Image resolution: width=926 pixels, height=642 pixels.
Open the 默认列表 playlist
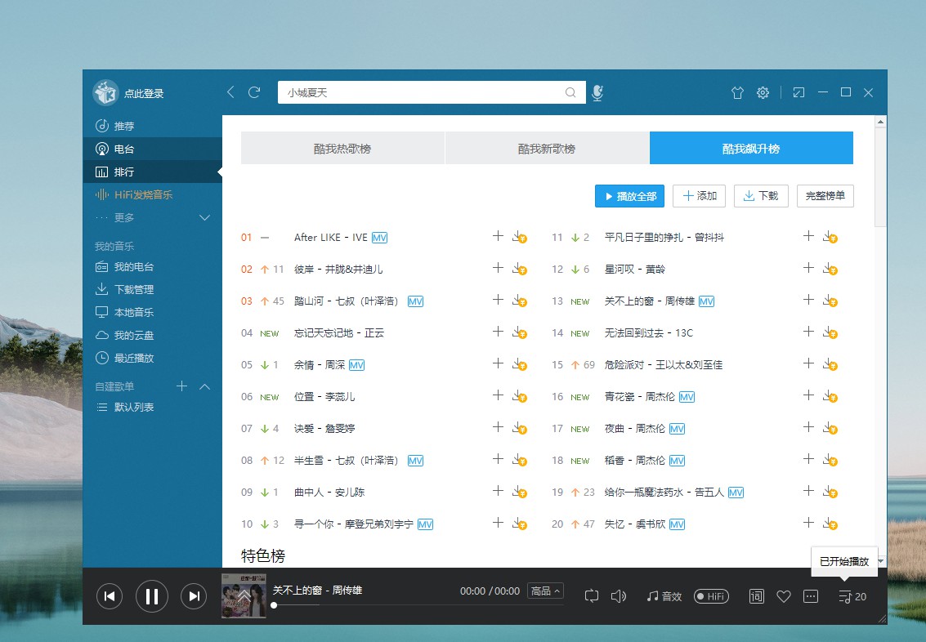(x=152, y=407)
